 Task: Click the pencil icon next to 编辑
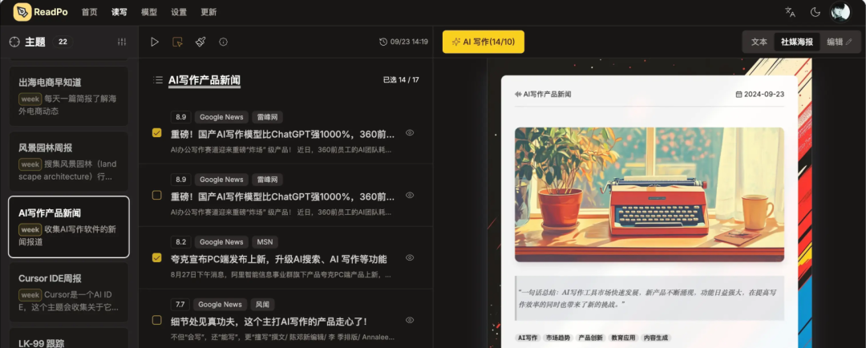(849, 42)
